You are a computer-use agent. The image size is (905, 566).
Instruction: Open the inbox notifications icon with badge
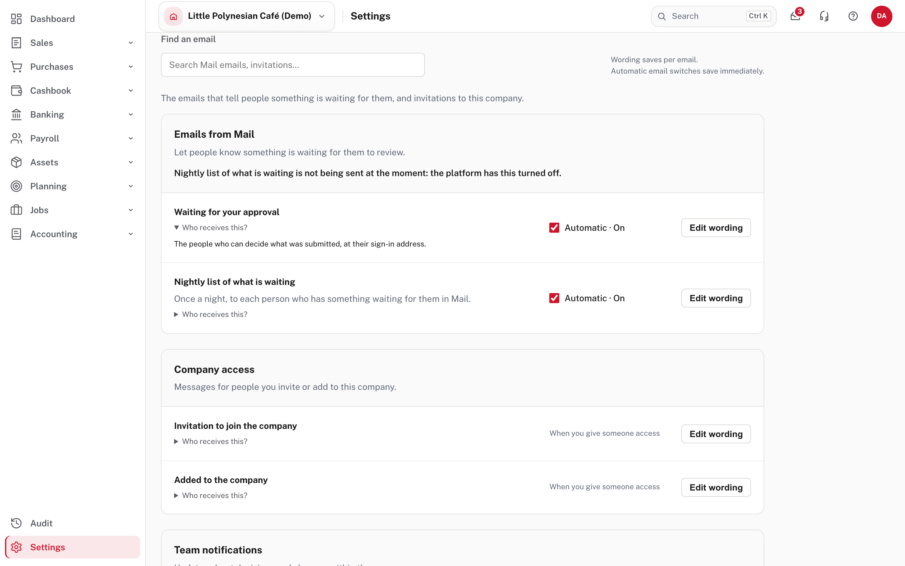tap(795, 16)
